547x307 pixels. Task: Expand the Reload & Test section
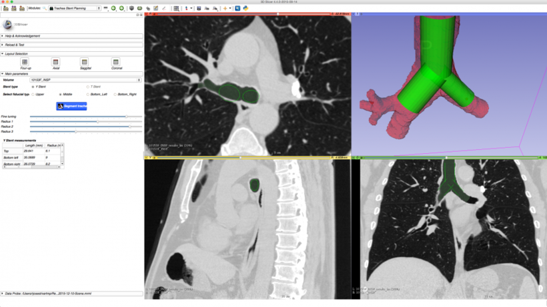[71, 45]
